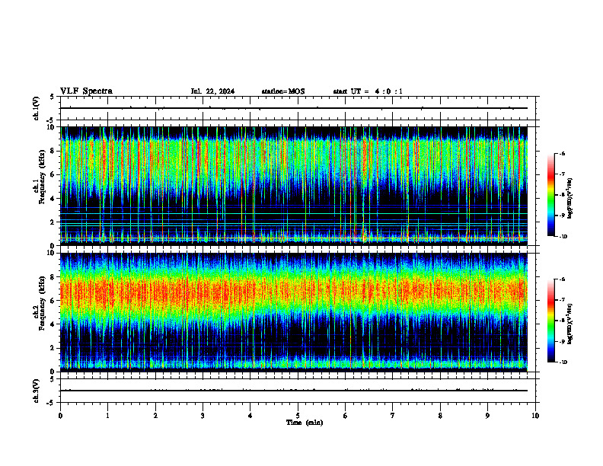Click time axis tick label "5"
Image resolution: width=603 pixels, height=466 pixels.
point(298,416)
